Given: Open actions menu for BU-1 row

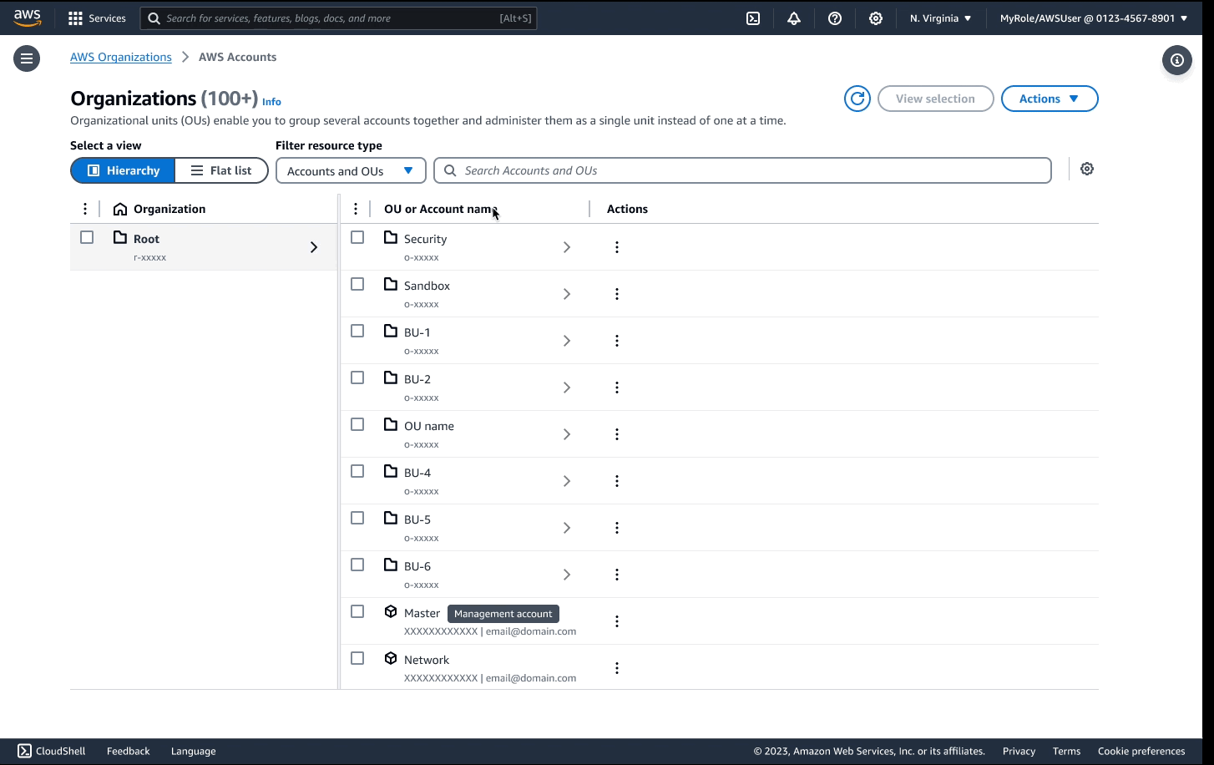Looking at the screenshot, I should pos(617,341).
